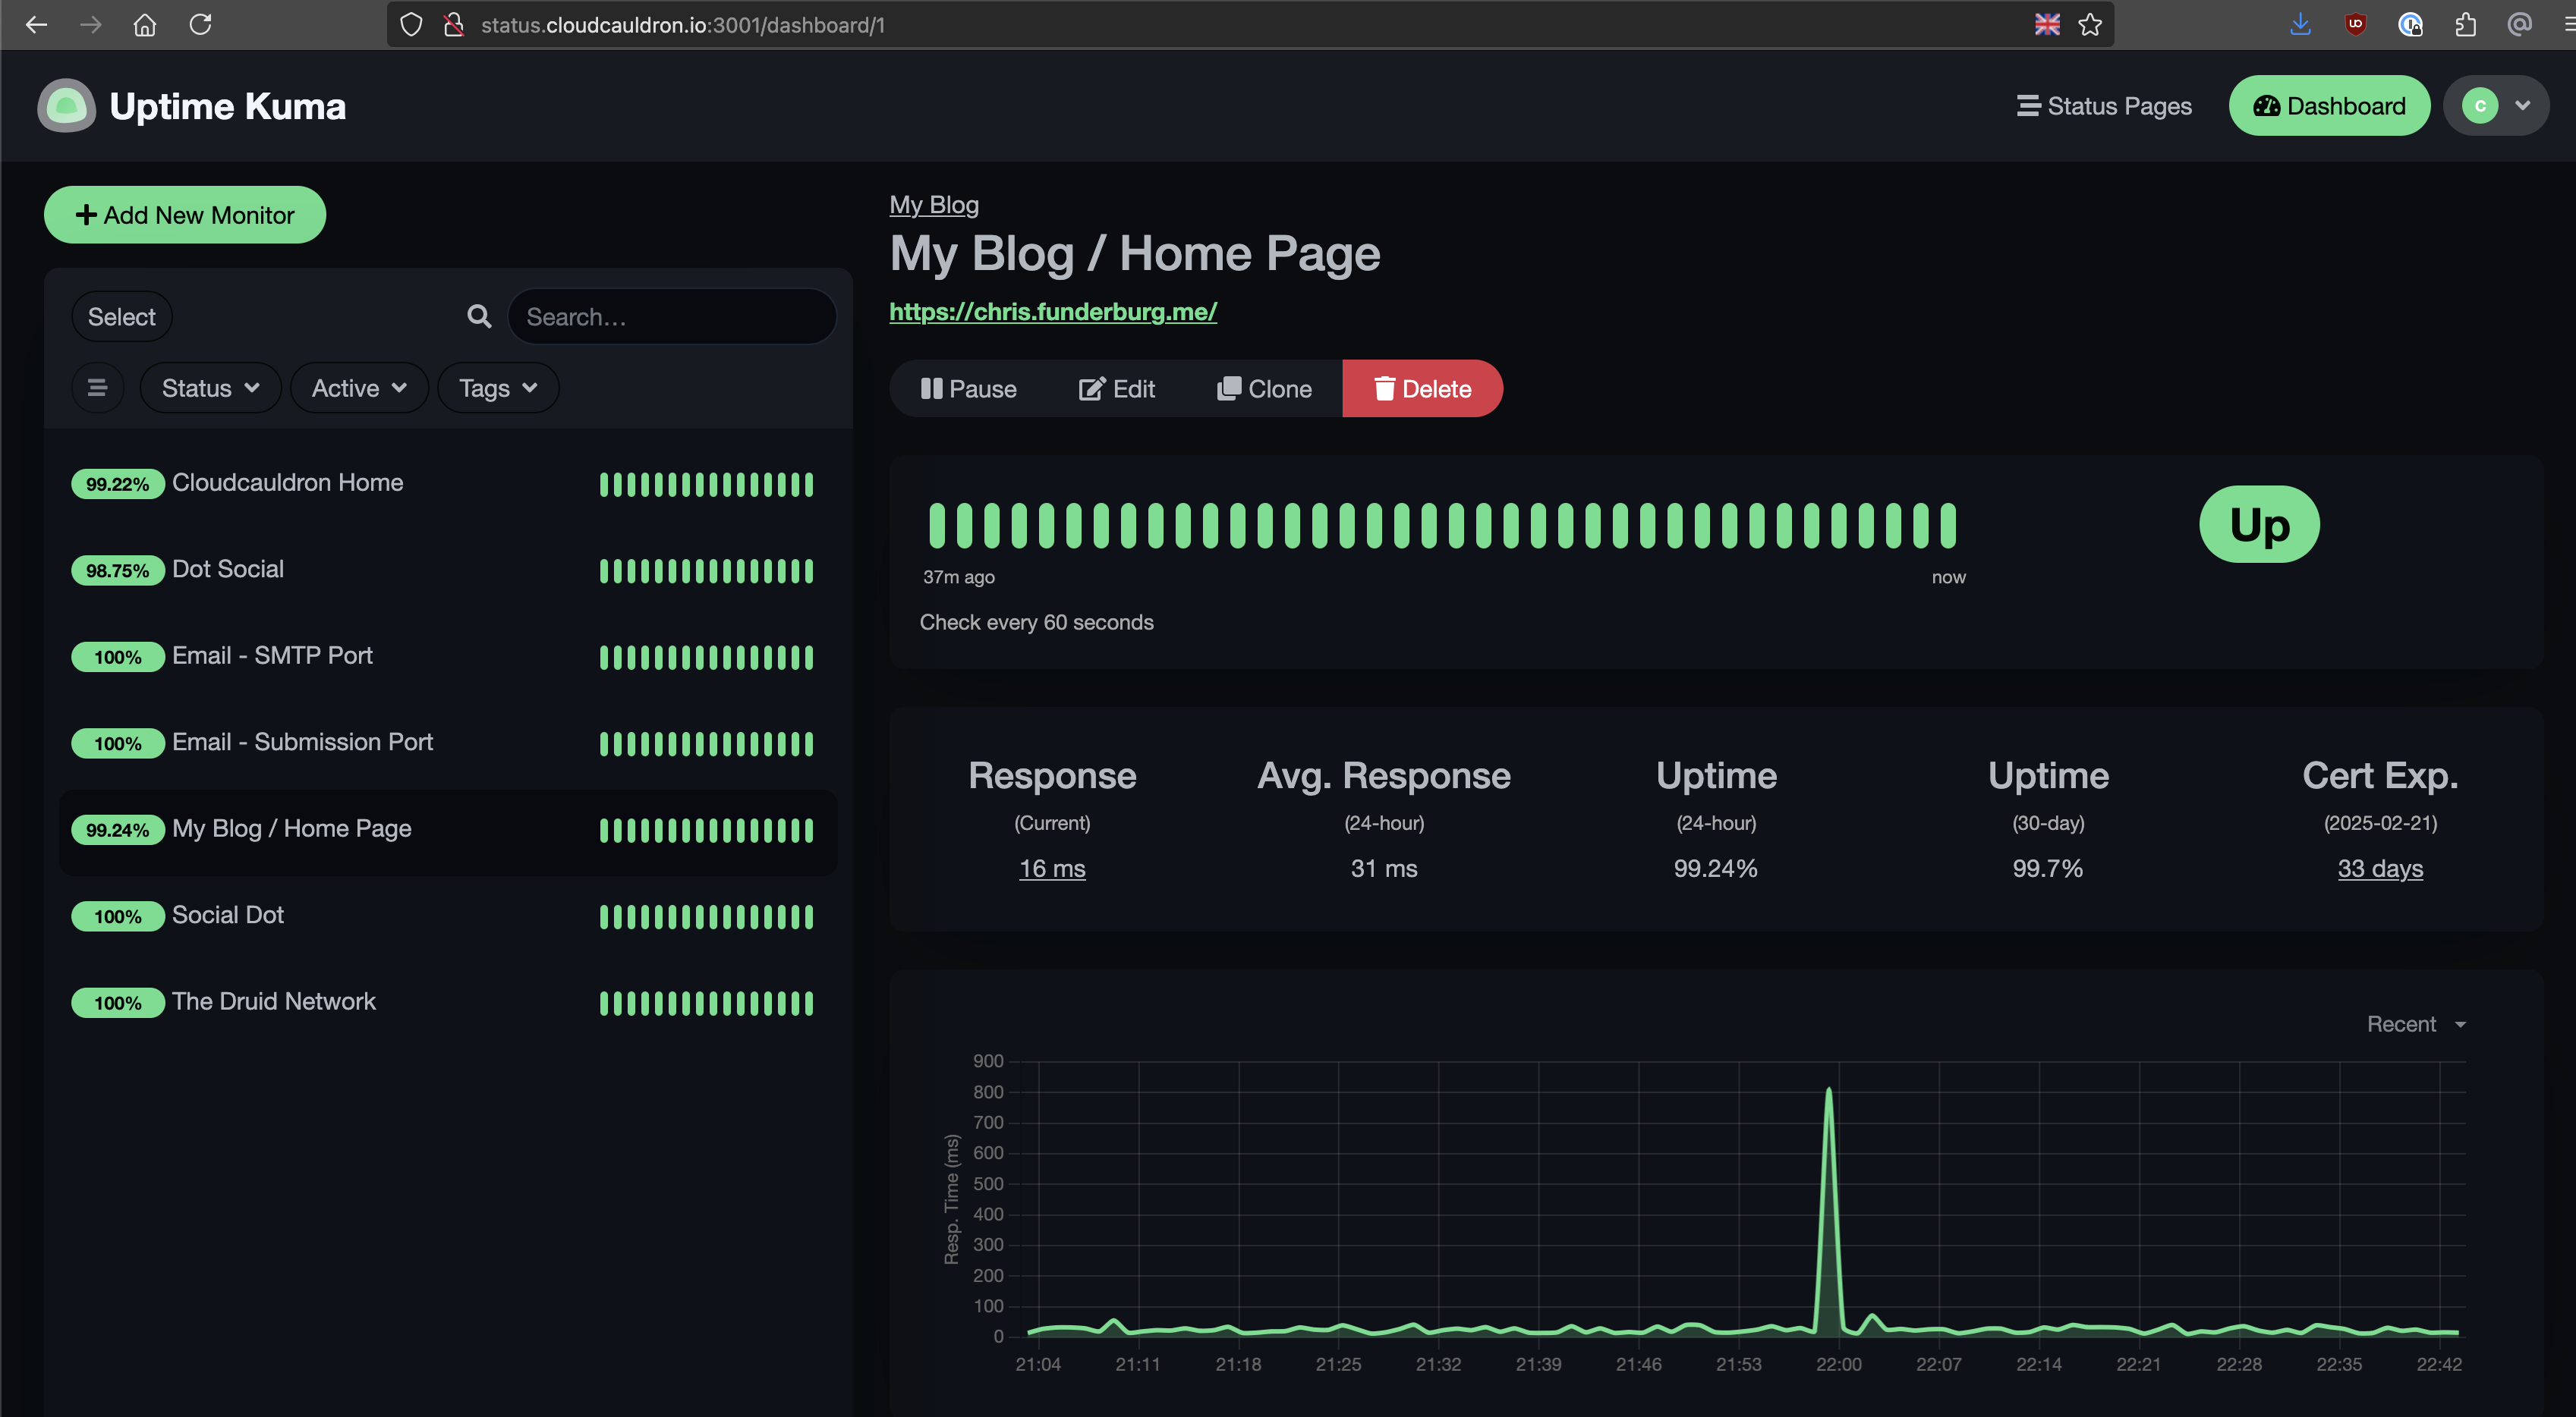Open the Tags filter dropdown
The height and width of the screenshot is (1417, 2576).
(498, 388)
